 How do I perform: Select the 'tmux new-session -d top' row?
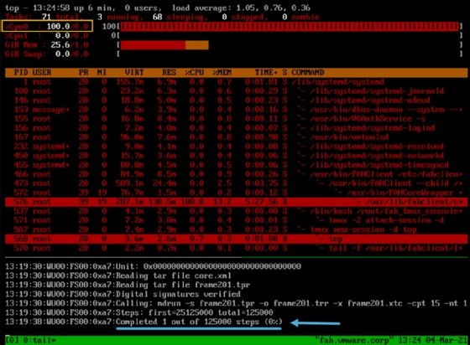[236, 230]
